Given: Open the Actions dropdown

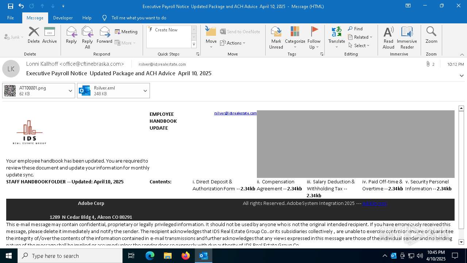Looking at the screenshot, I should (233, 43).
